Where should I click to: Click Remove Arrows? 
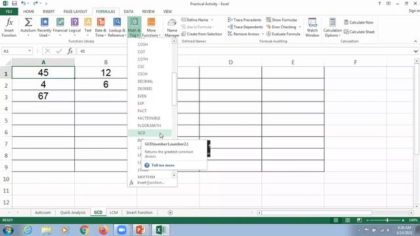pyautogui.click(x=243, y=34)
